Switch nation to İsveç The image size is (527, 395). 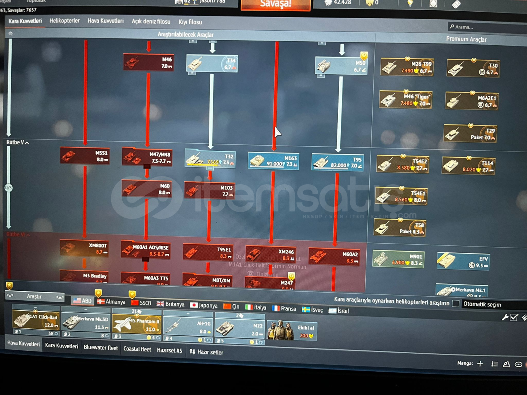tap(313, 310)
